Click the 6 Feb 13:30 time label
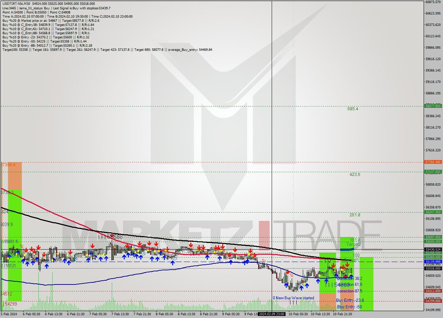The image size is (443, 318). [54, 314]
